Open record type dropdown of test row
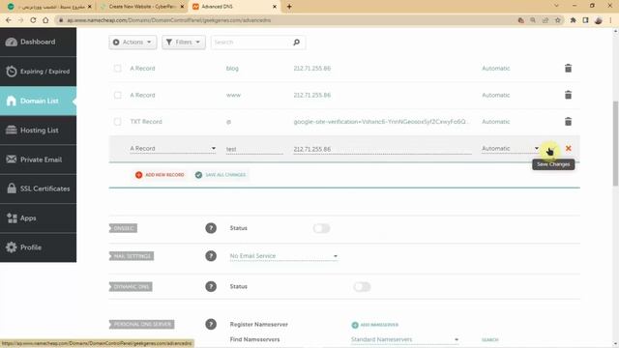 tap(173, 149)
